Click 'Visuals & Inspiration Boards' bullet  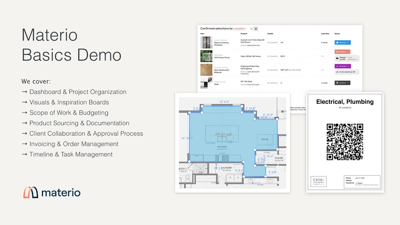69,102
